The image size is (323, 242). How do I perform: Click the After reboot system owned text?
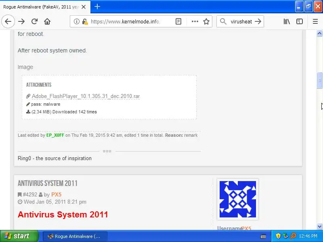coord(52,50)
